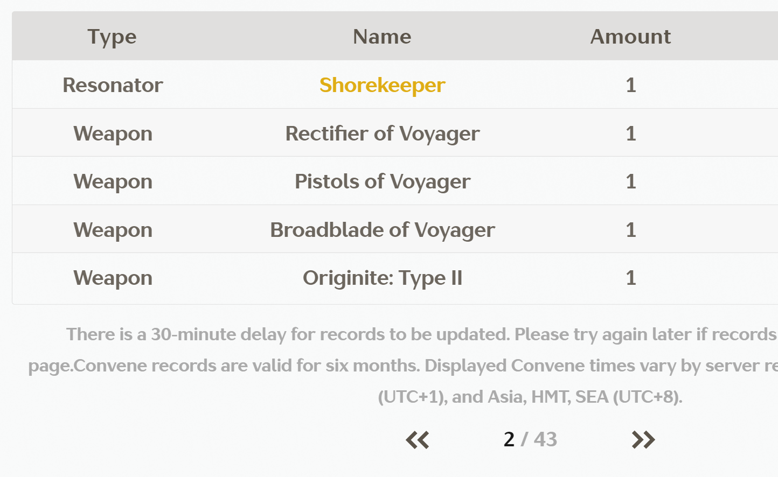
Task: Select the Originite: Type II row
Action: tap(395, 278)
